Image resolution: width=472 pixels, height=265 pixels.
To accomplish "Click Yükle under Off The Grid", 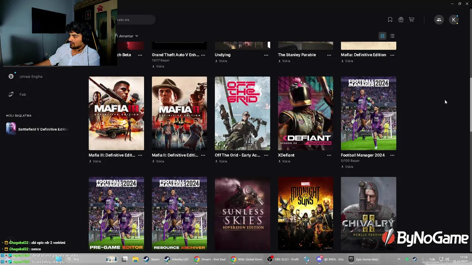I will [221, 162].
